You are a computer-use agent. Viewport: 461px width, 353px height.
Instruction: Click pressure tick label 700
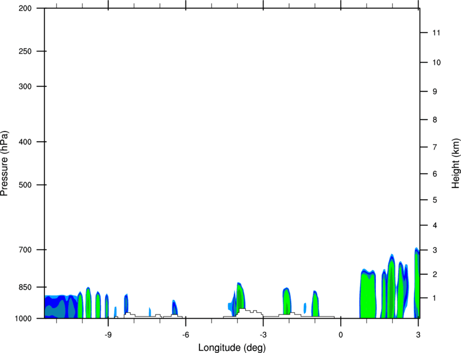pos(25,250)
